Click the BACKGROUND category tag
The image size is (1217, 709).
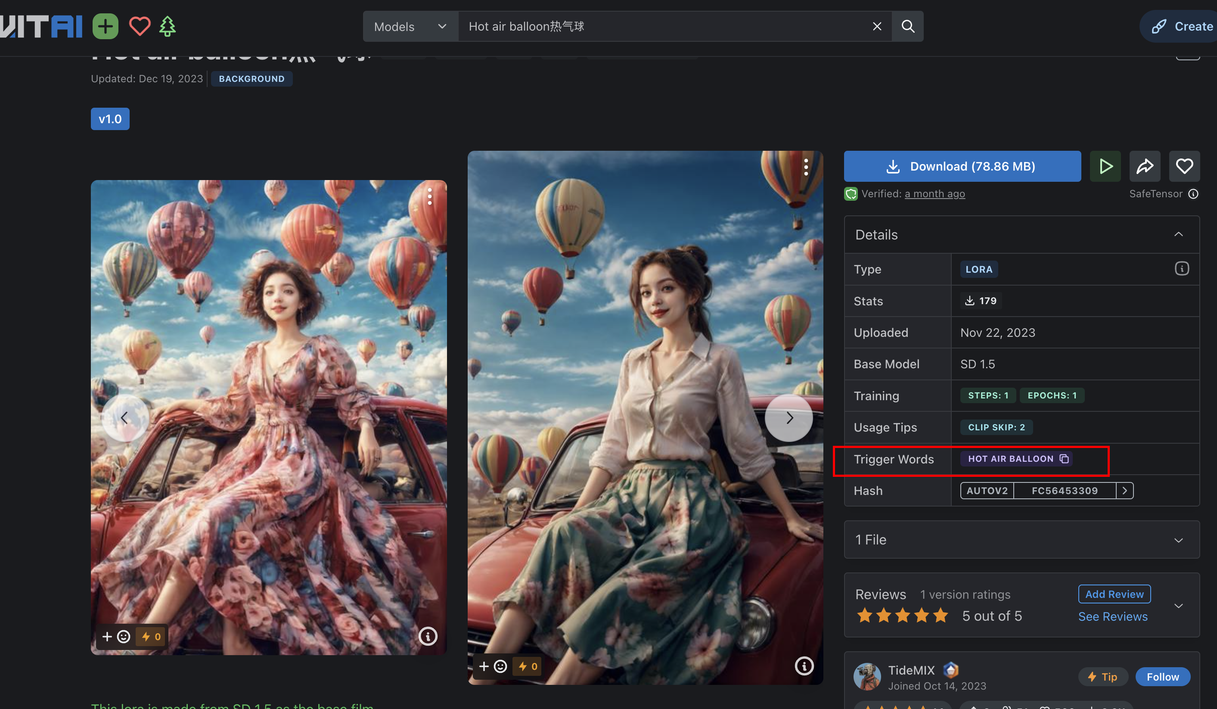click(251, 79)
